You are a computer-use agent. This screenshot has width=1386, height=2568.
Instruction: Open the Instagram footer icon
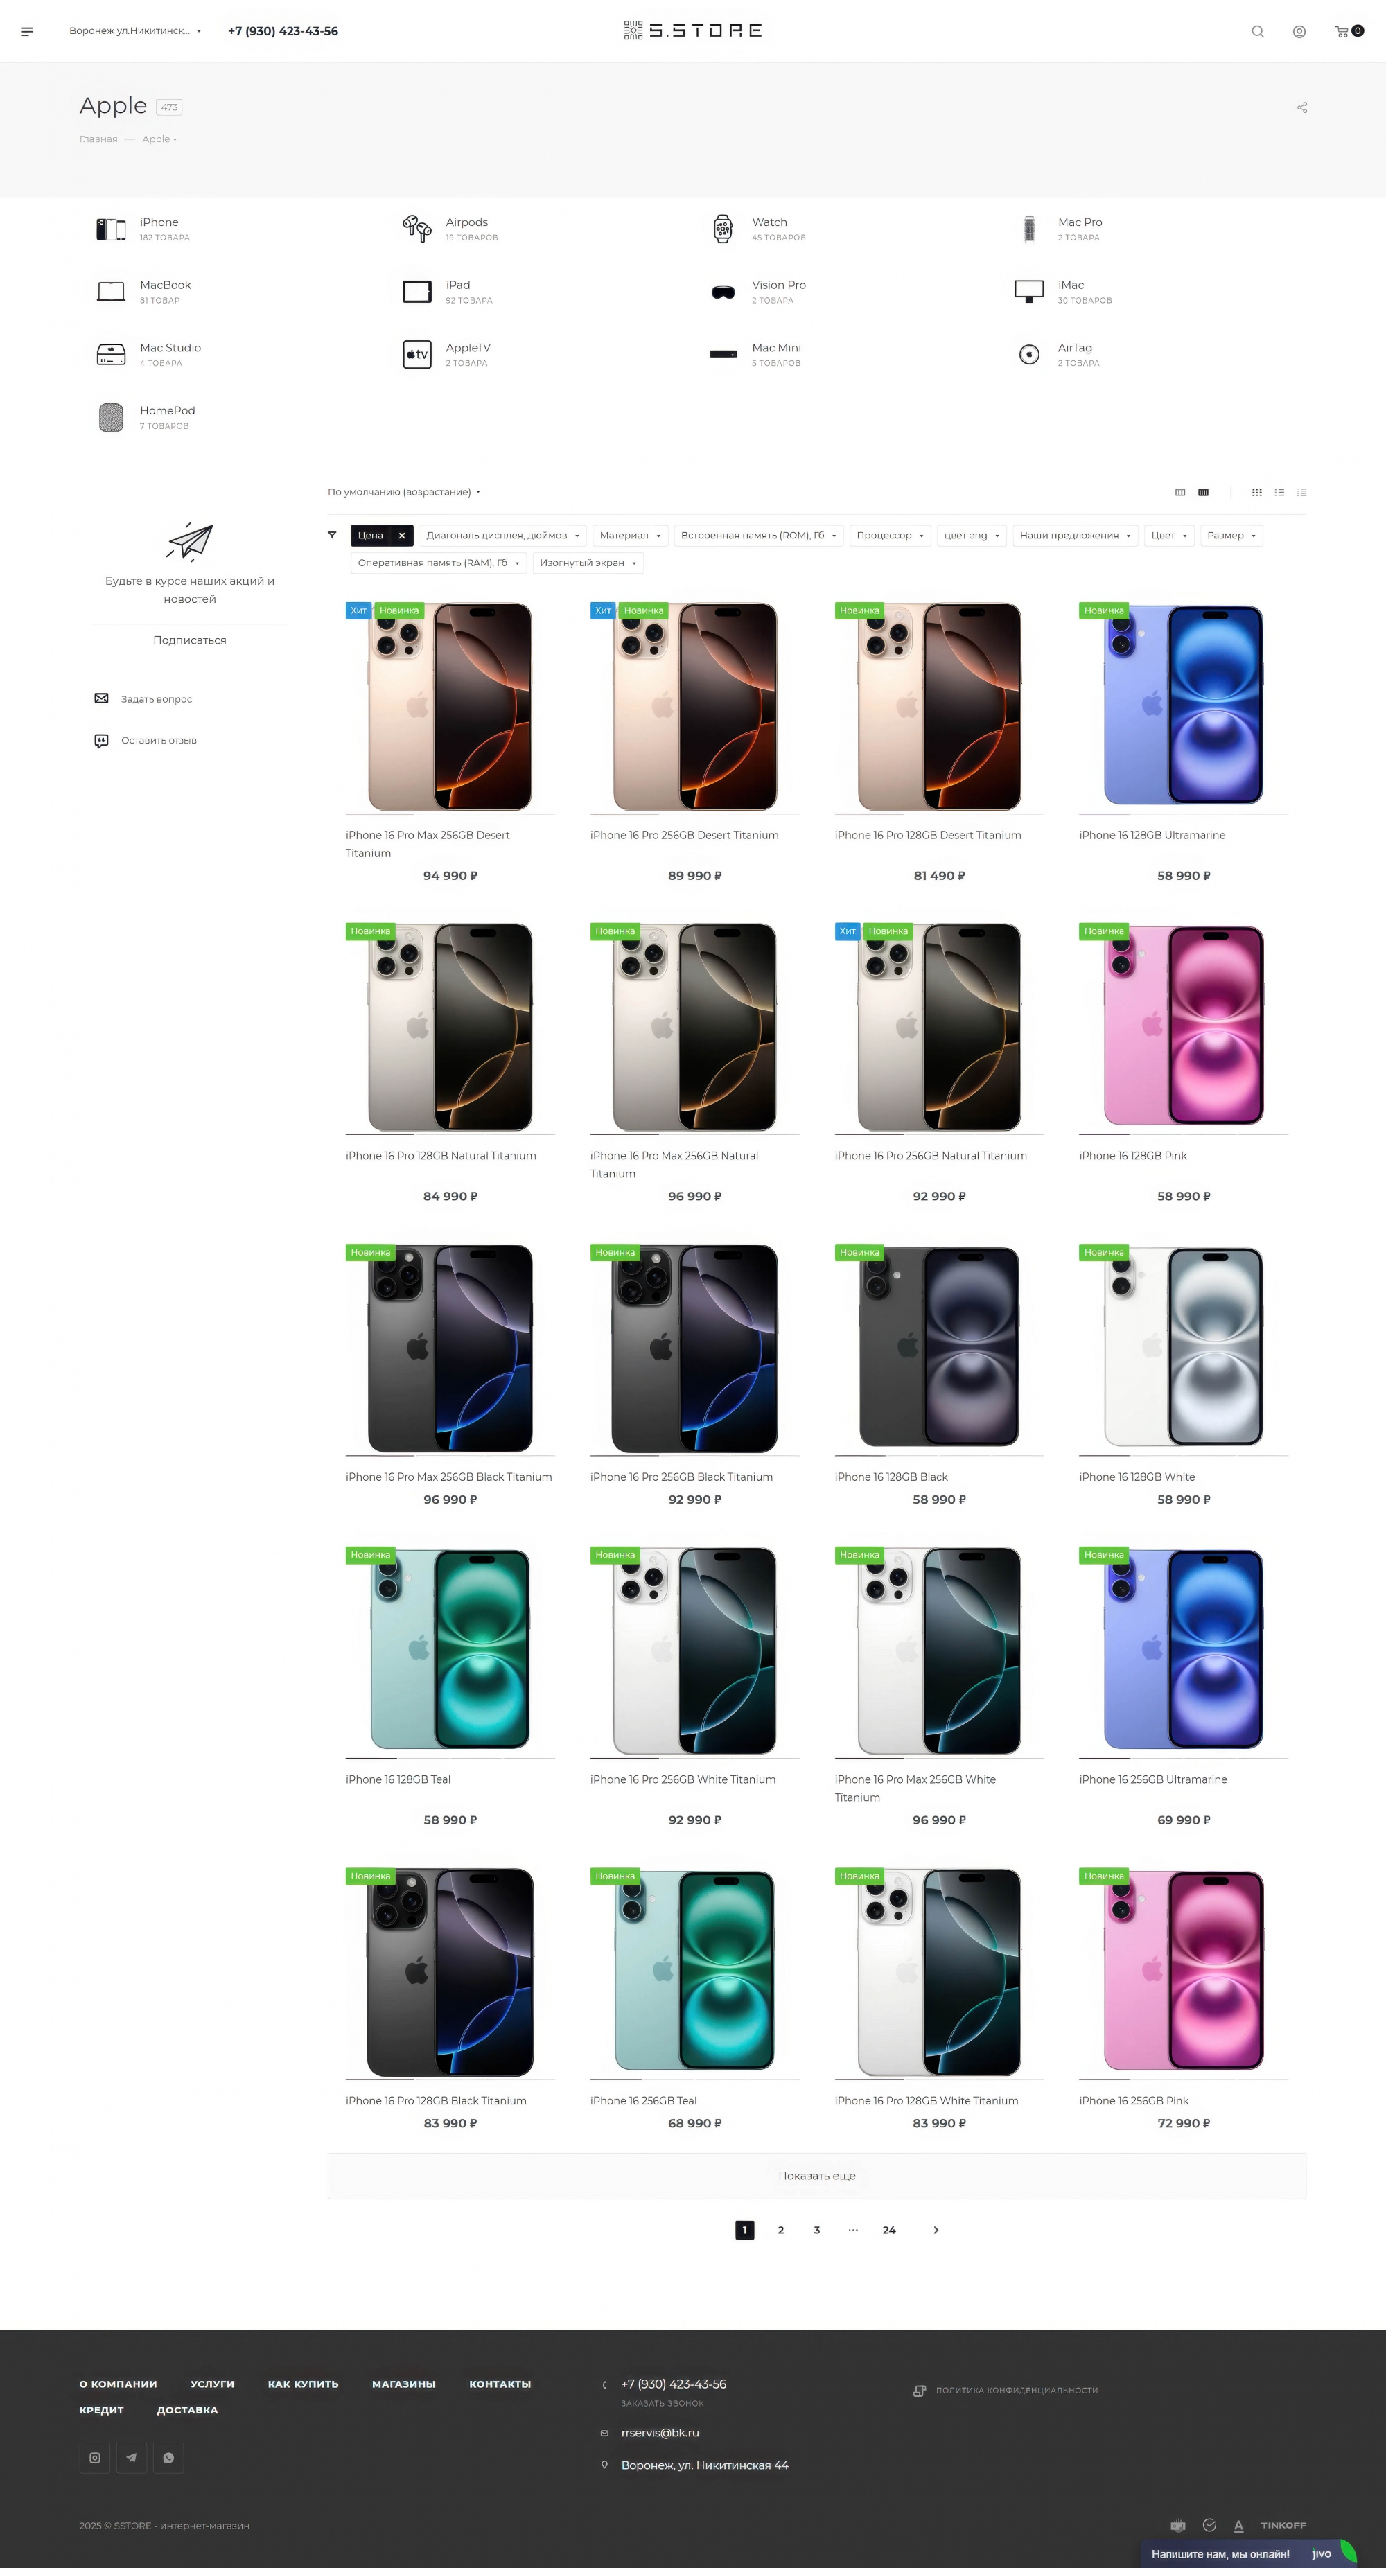click(x=95, y=2457)
